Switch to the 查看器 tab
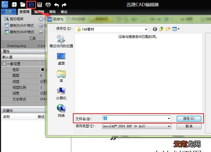The height and width of the screenshot is (152, 211). pos(24,12)
